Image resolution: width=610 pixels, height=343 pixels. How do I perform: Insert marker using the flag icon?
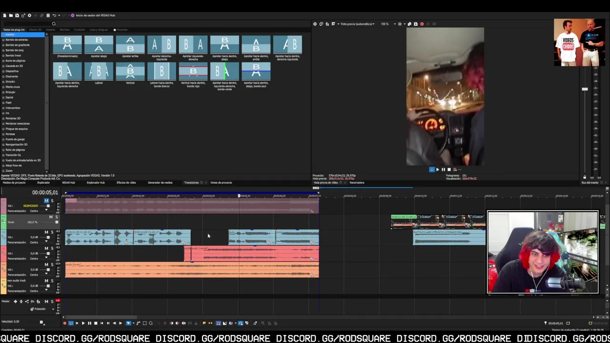click(204, 323)
